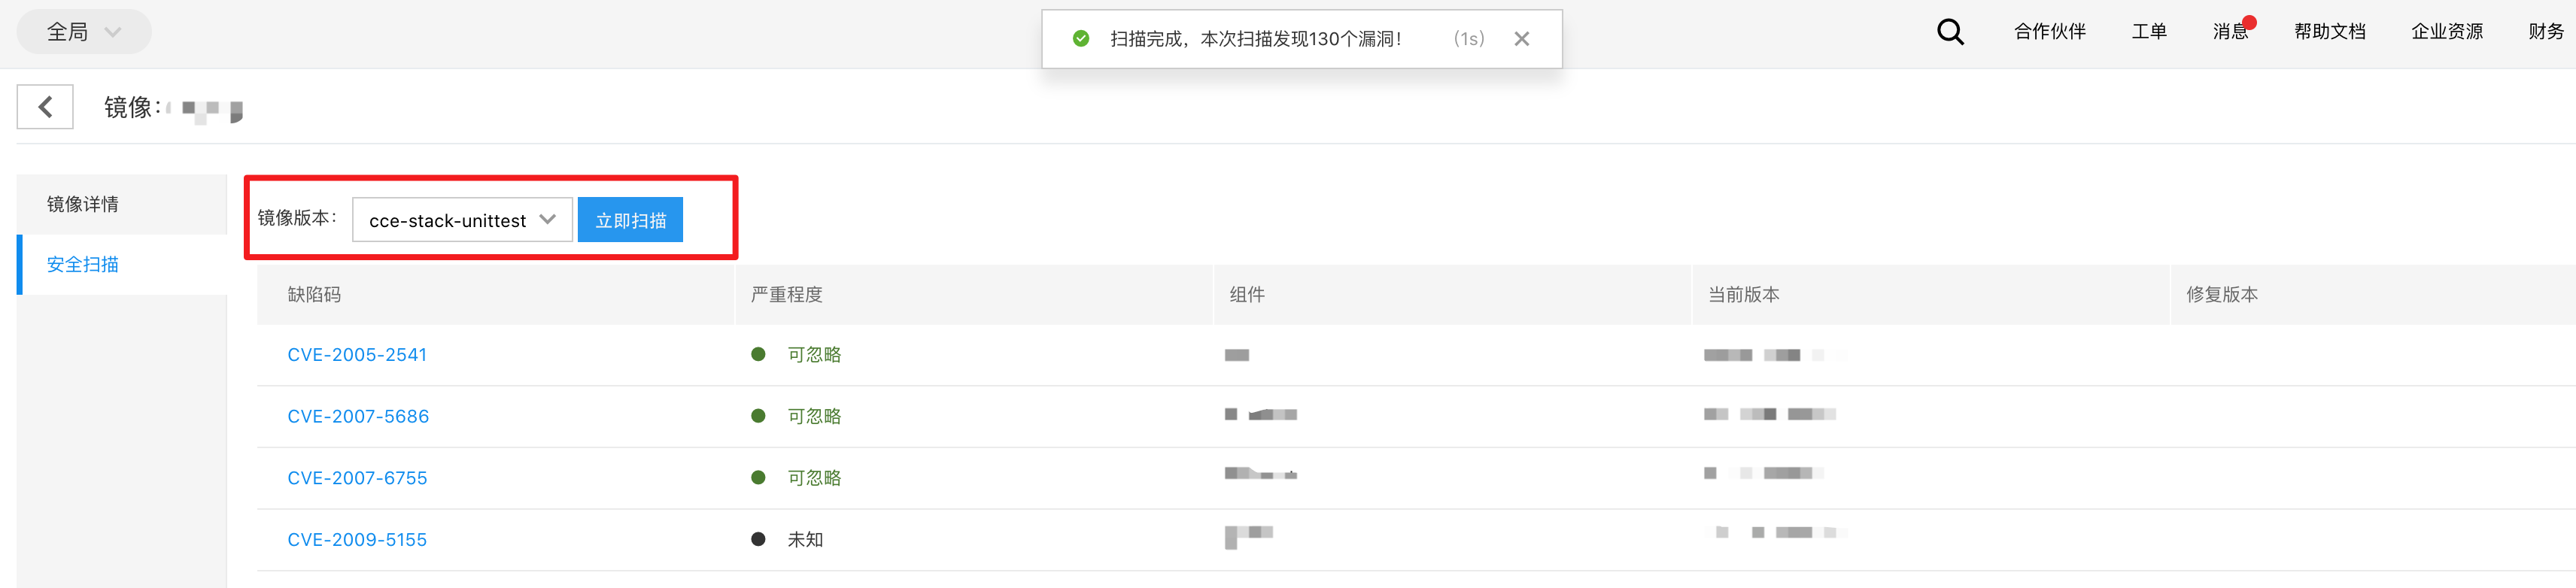This screenshot has height=588, width=2576.
Task: Open 合作伙伴 in the top menu
Action: (x=2049, y=32)
